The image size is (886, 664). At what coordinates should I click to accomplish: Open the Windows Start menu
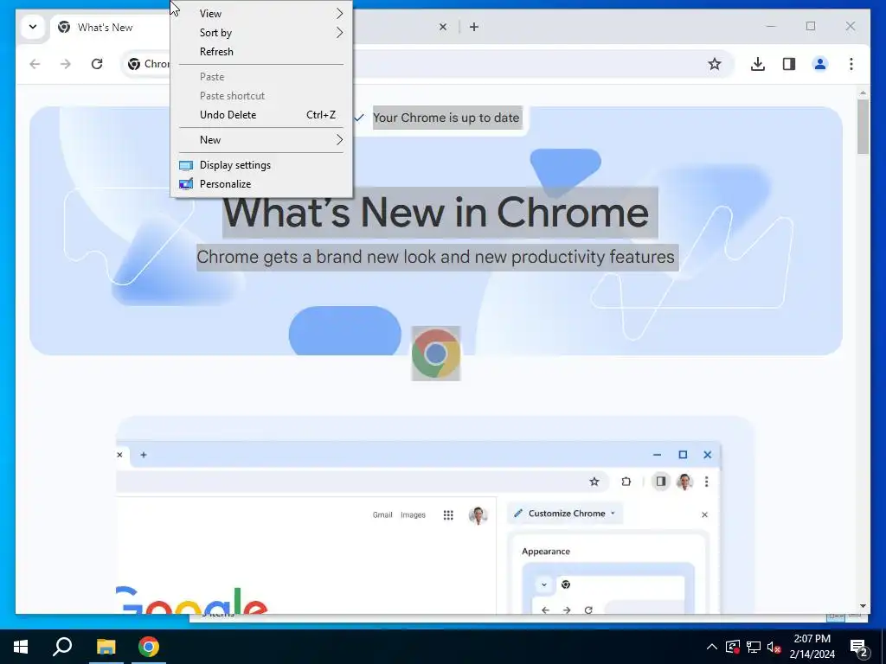click(21, 647)
